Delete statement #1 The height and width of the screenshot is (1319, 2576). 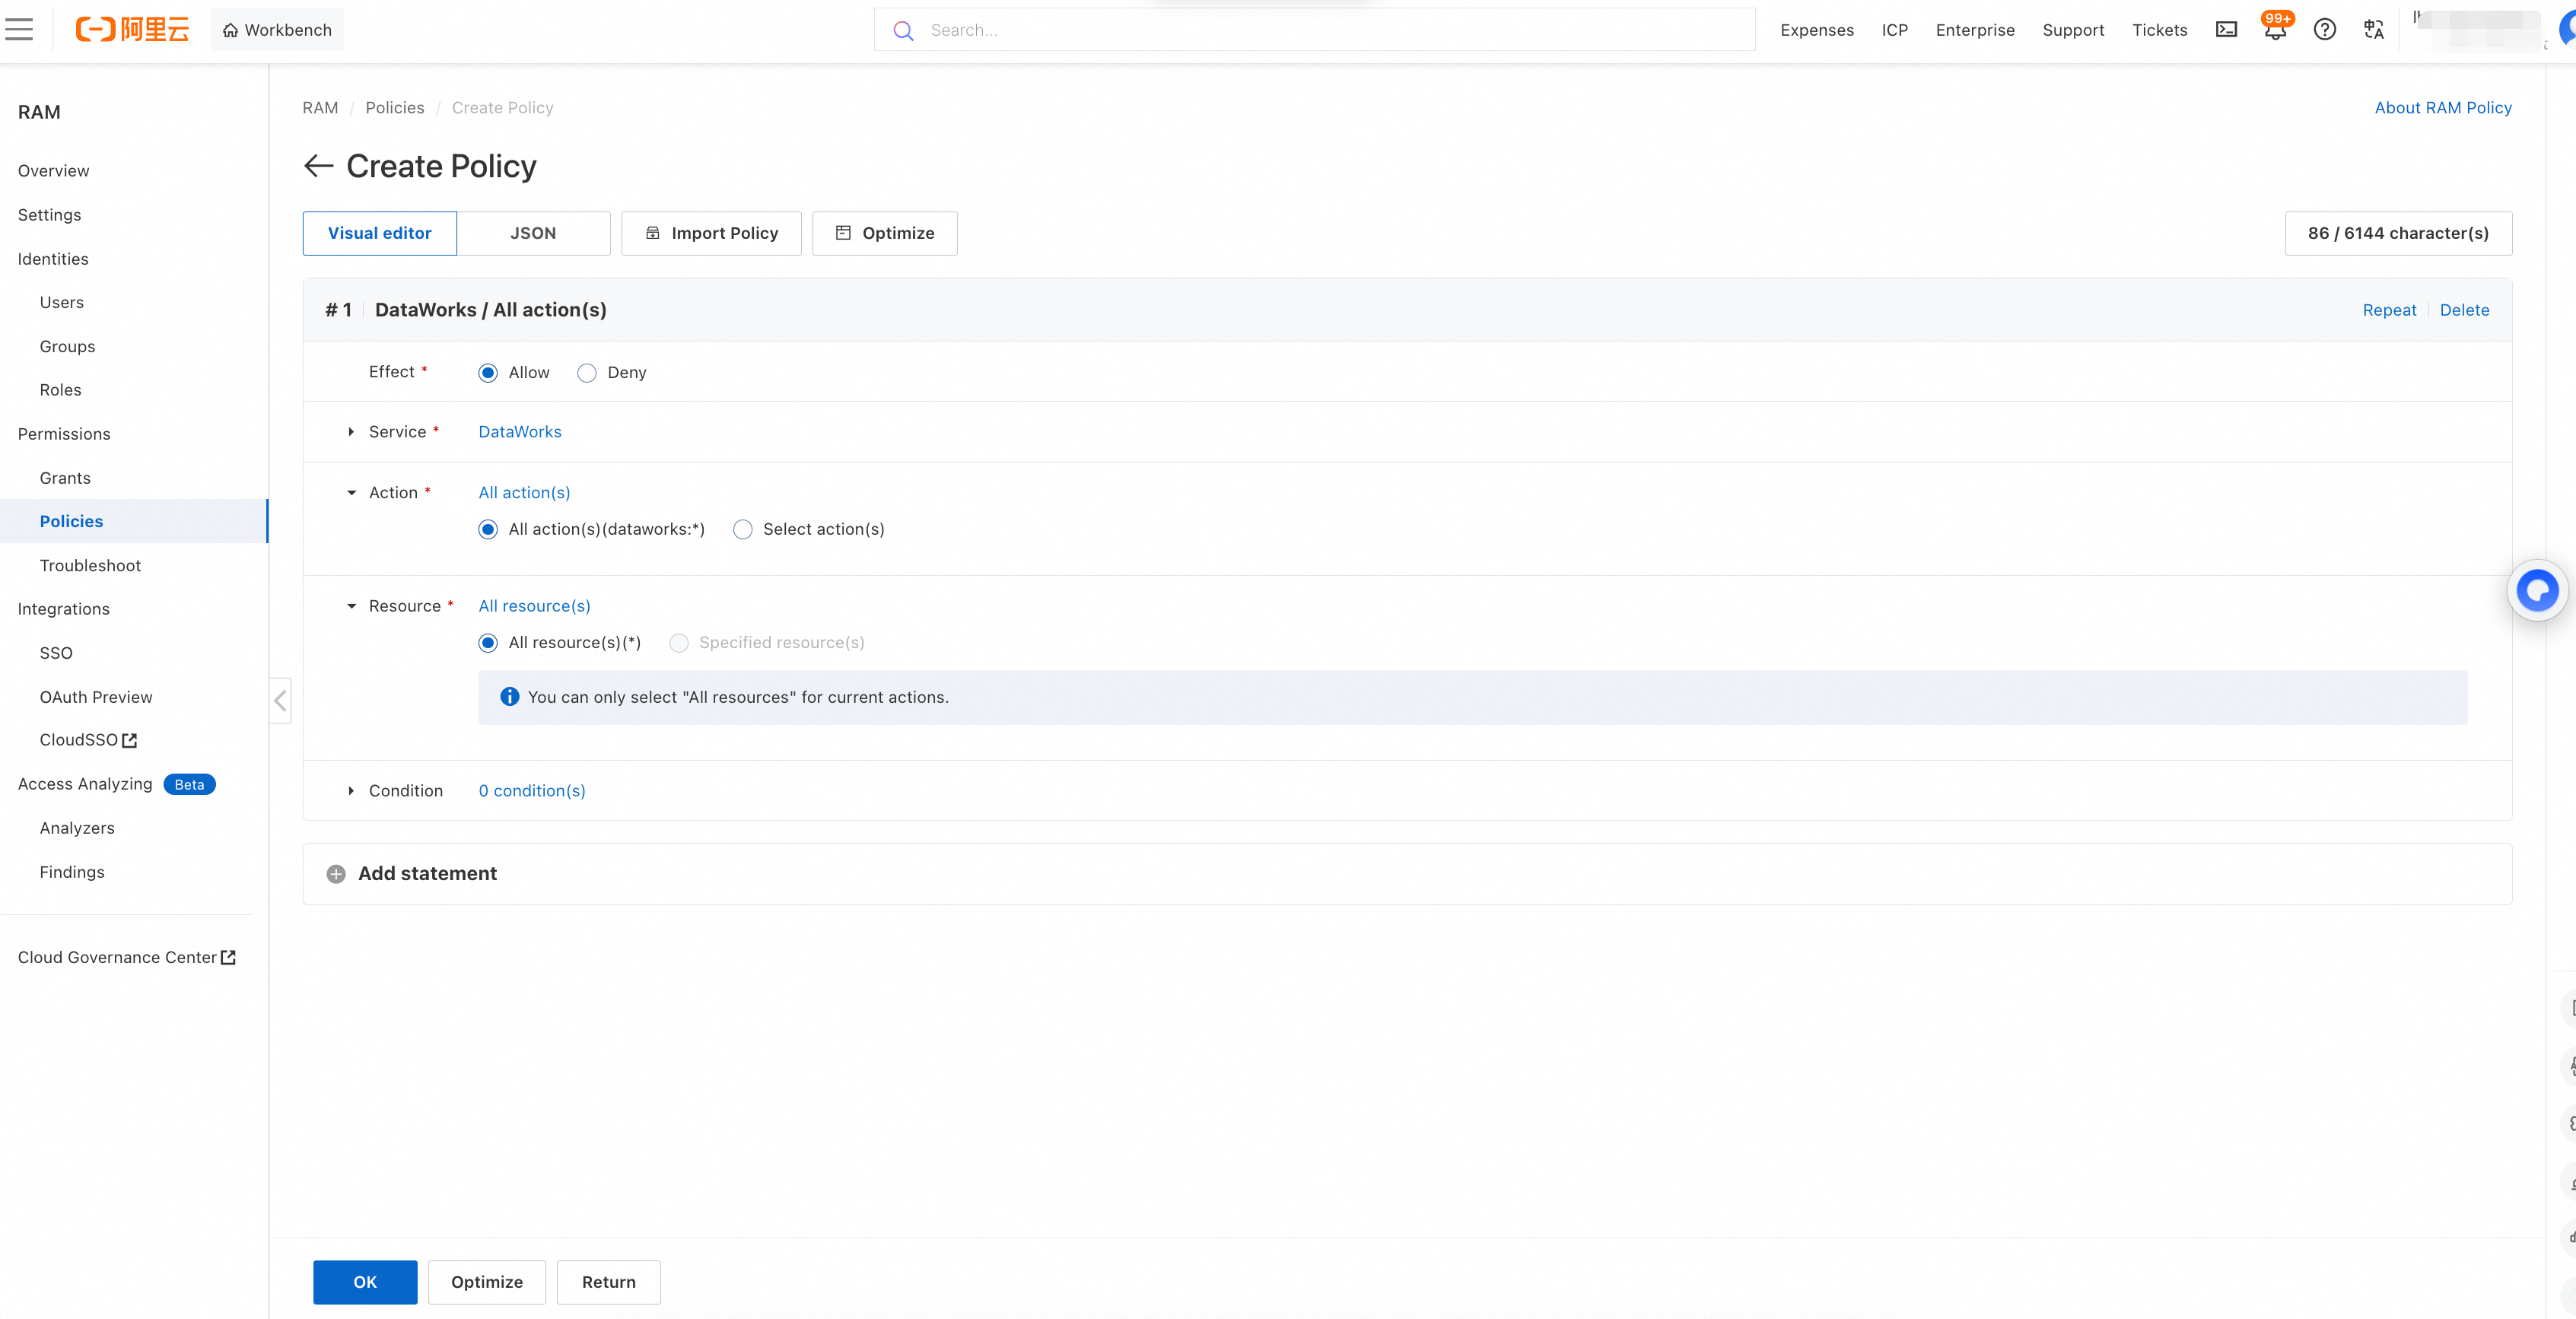(x=2464, y=310)
